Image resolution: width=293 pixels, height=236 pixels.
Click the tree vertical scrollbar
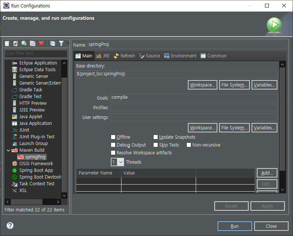[64, 129]
